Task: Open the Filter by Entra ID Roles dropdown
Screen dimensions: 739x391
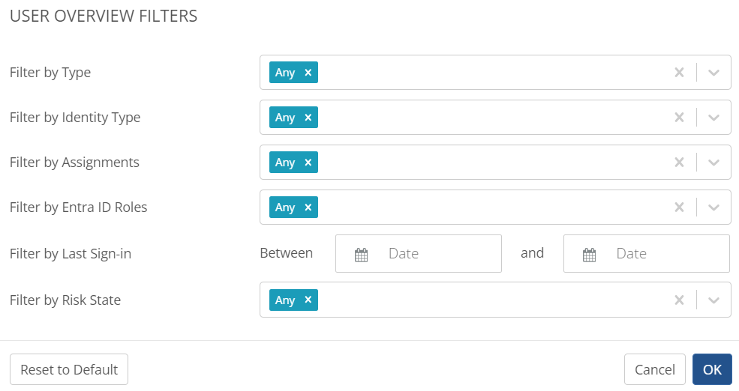Action: 714,207
